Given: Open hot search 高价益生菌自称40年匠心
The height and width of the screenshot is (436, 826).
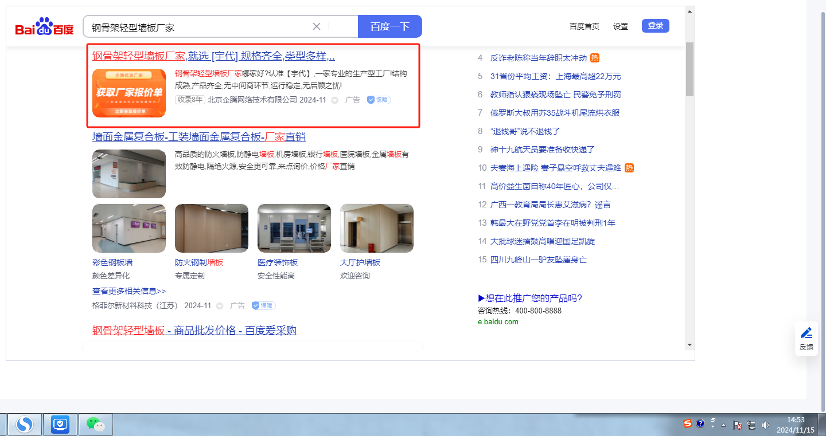Looking at the screenshot, I should click(555, 186).
